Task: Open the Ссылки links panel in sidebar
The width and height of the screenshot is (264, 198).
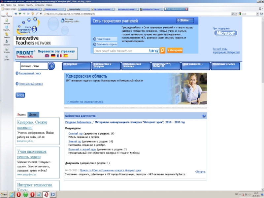Action: [7, 58]
